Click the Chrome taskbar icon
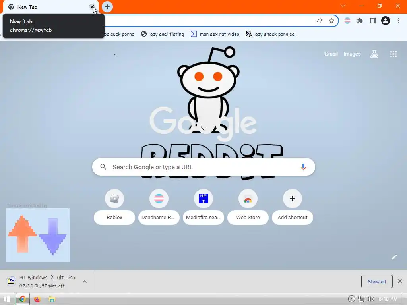 pyautogui.click(x=23, y=299)
